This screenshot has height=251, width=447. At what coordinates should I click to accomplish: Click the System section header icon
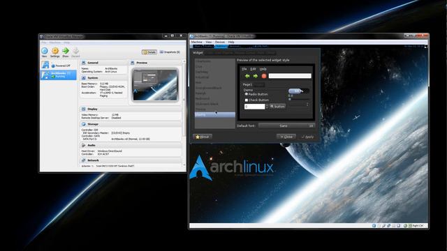(x=84, y=77)
